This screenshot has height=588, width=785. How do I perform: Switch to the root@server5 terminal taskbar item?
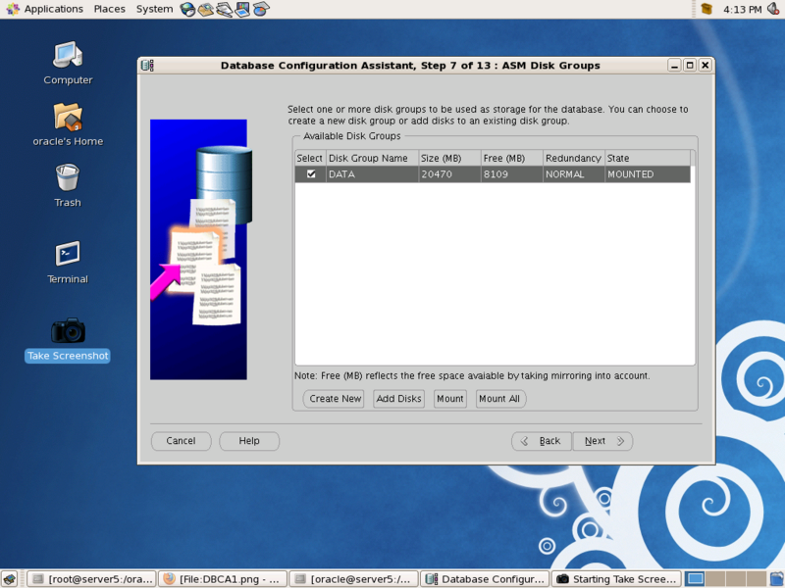coord(91,579)
